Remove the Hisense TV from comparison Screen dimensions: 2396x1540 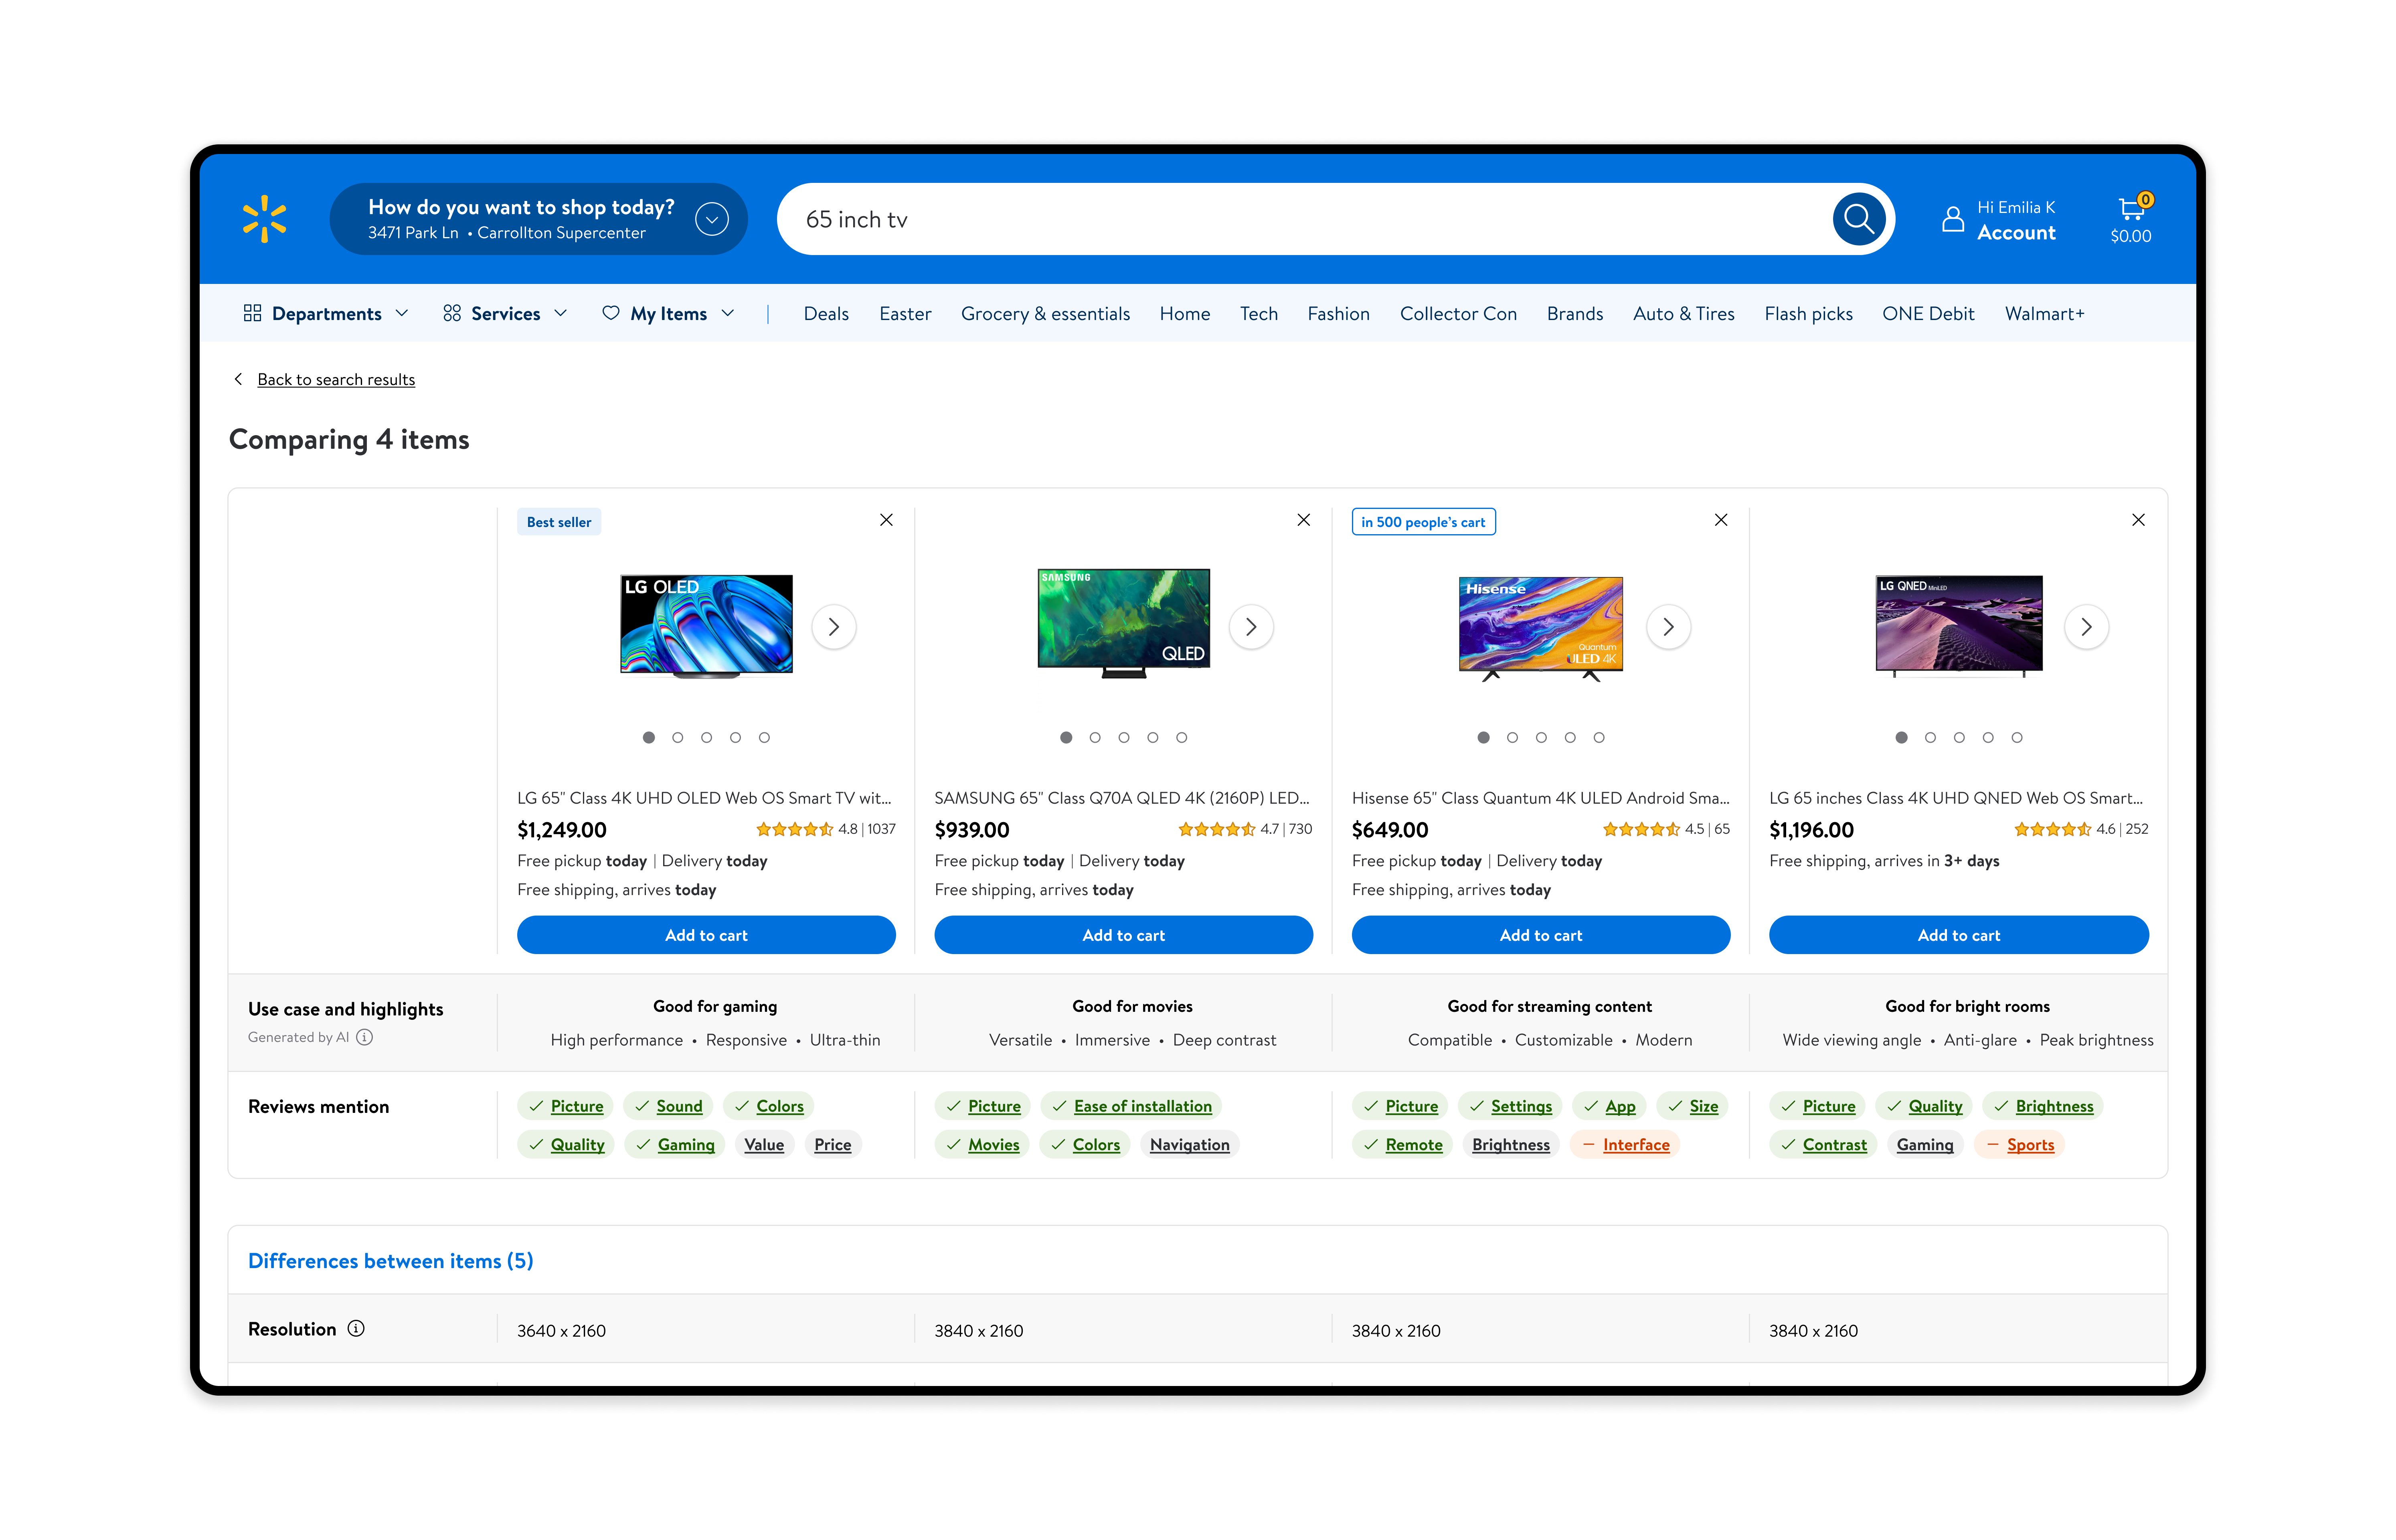1720,520
